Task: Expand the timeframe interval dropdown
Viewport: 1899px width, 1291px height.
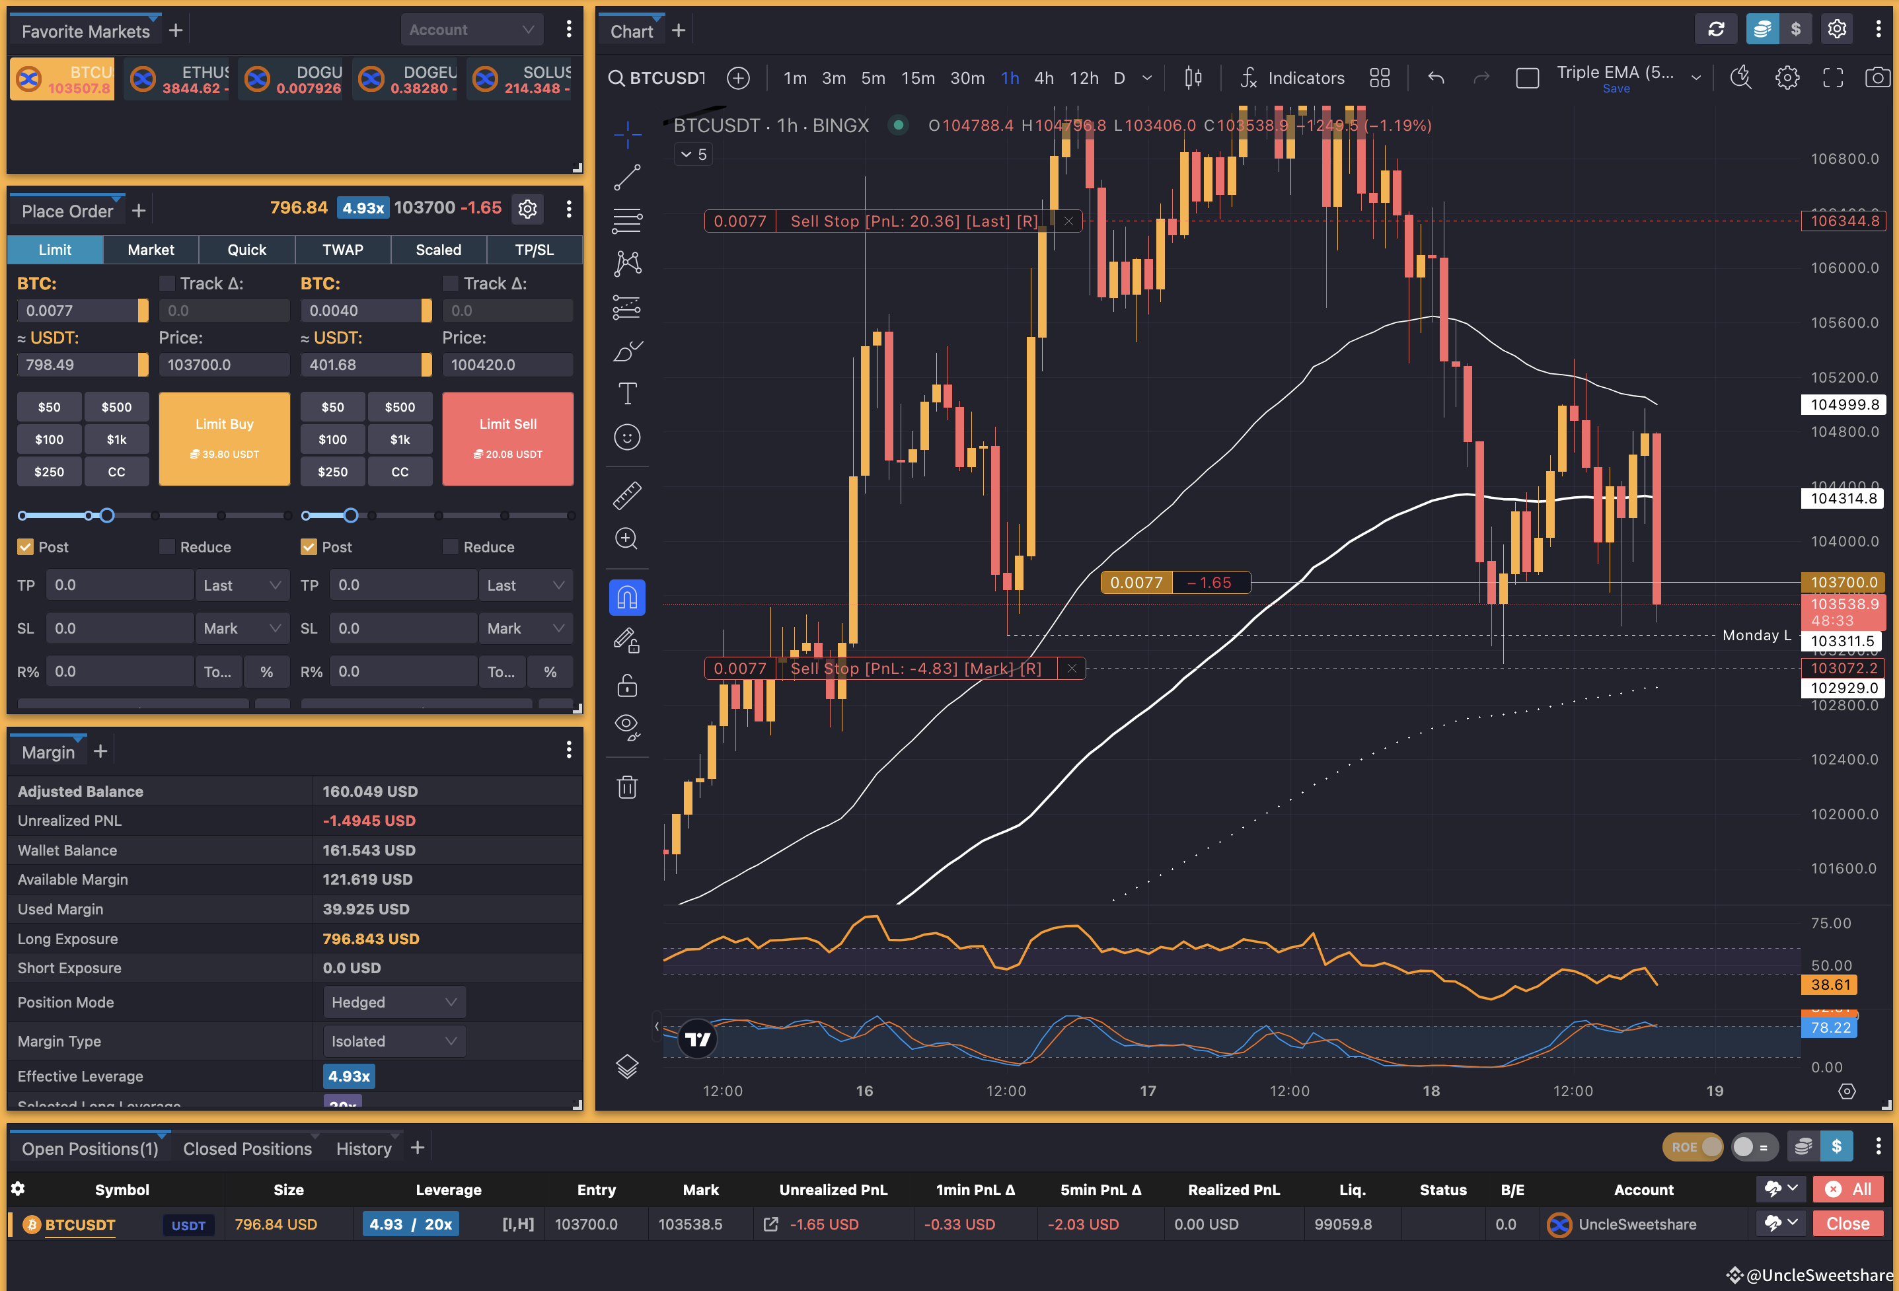Action: point(1146,77)
